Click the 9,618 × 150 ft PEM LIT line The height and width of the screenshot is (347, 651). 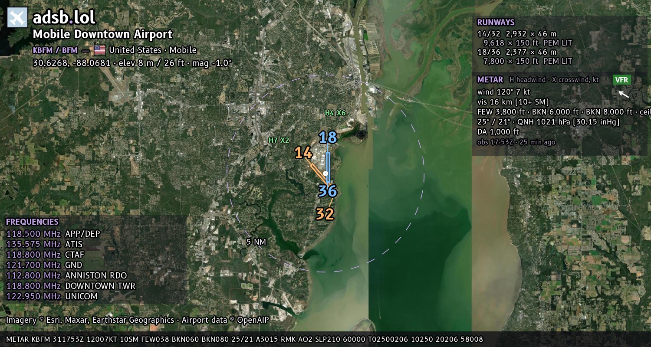tap(528, 43)
